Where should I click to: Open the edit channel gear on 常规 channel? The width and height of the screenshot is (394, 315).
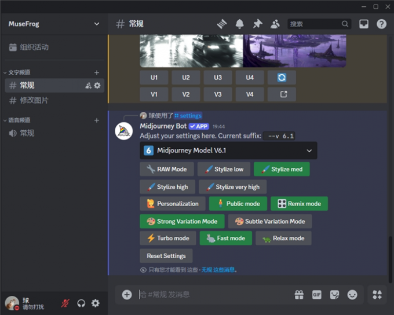click(x=97, y=86)
